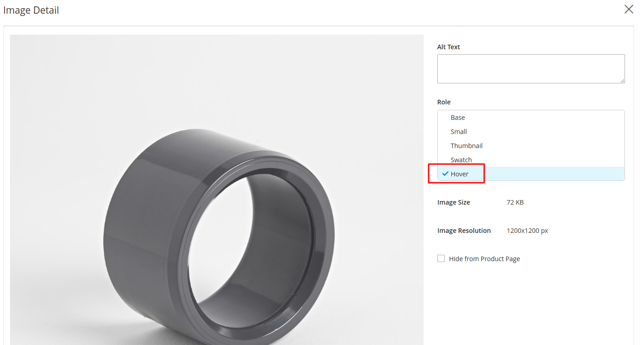Click the Image Detail dialog title
The height and width of the screenshot is (345, 640).
pyautogui.click(x=31, y=10)
